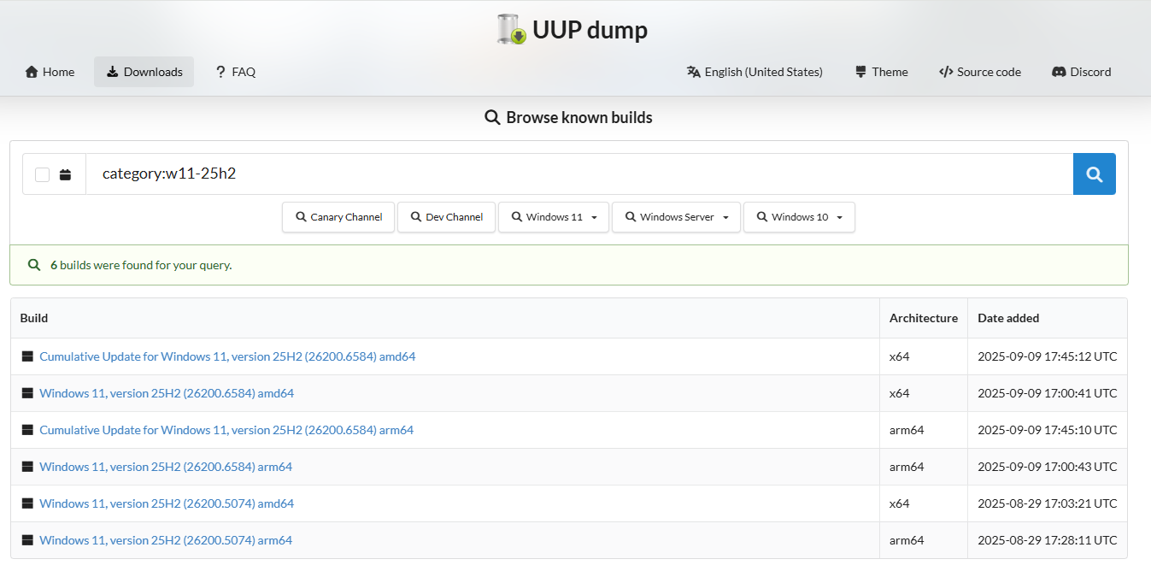Expand the Windows Server dropdown
Screen dimensions: 1151x565
(676, 217)
